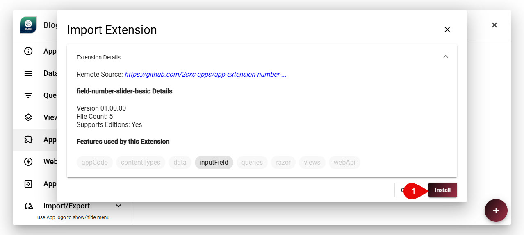Select the Views layers icon
Viewport: 524px width, 235px height.
point(28,117)
